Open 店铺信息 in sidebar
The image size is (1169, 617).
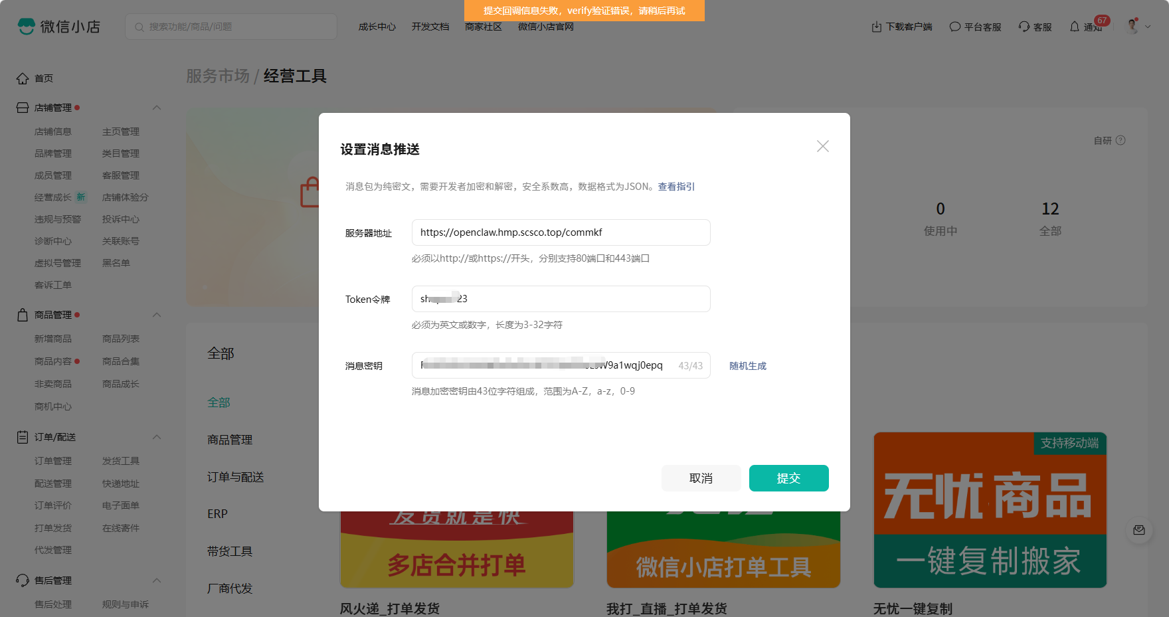tap(53, 132)
